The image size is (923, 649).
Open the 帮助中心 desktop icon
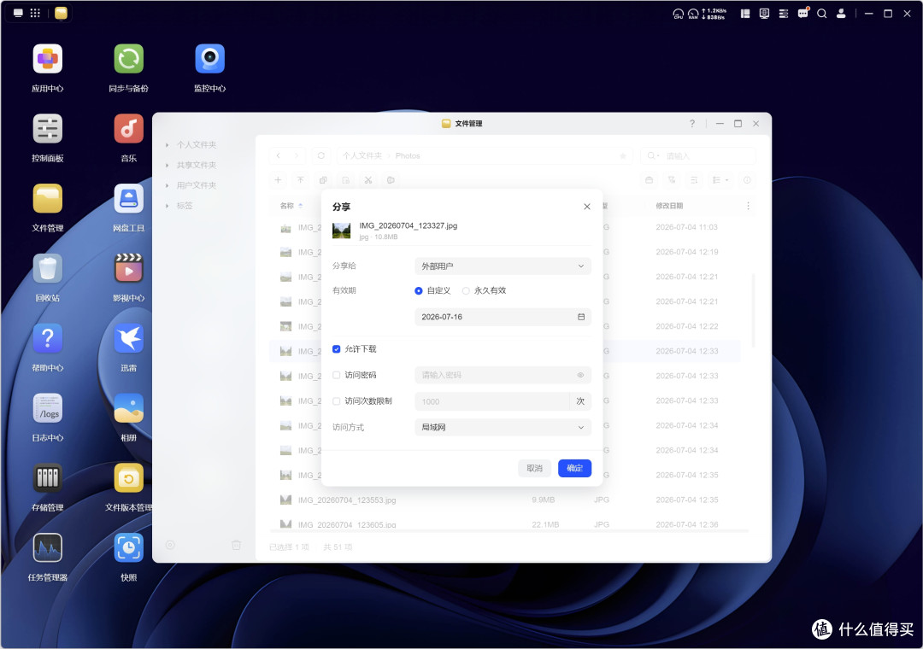[x=48, y=339]
